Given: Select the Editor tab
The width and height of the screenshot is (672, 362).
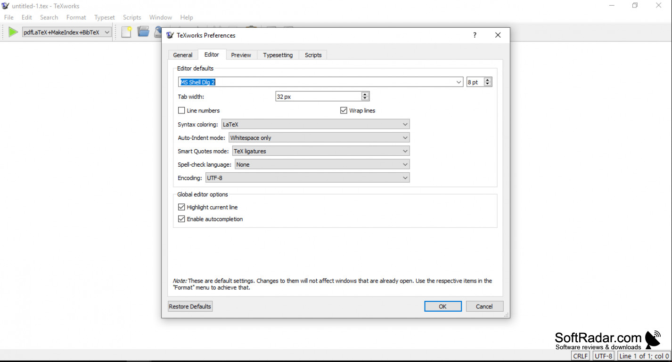Looking at the screenshot, I should [x=212, y=55].
